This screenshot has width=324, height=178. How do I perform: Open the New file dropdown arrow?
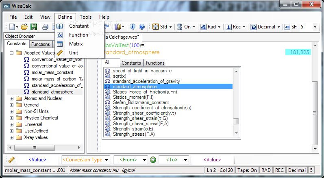click(x=17, y=27)
